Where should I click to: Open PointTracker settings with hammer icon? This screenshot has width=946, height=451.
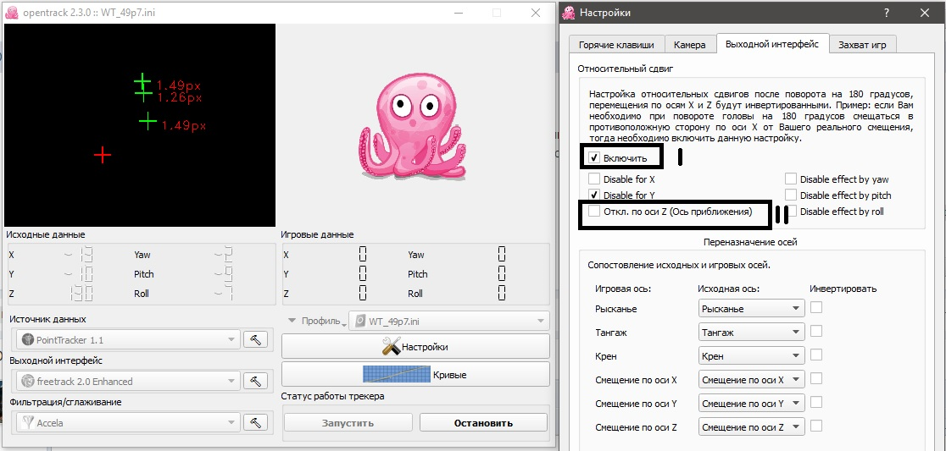pyautogui.click(x=255, y=339)
